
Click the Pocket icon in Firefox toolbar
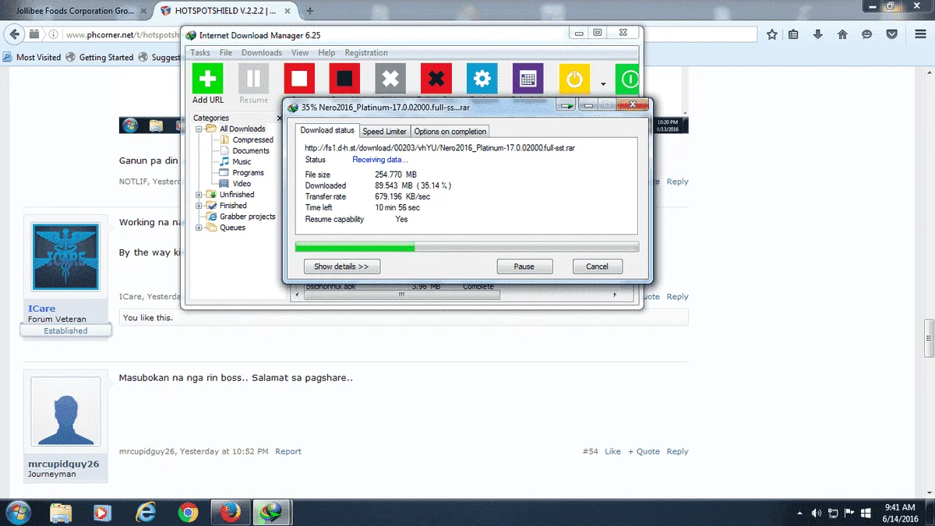click(x=891, y=34)
